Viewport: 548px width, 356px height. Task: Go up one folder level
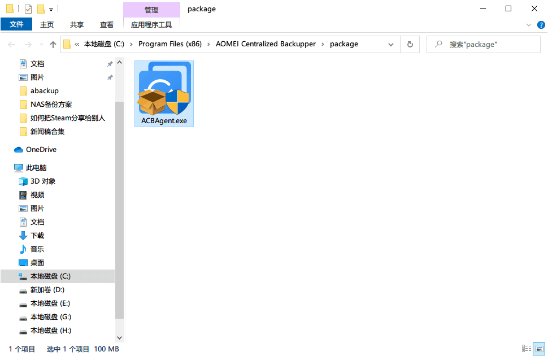[53, 45]
